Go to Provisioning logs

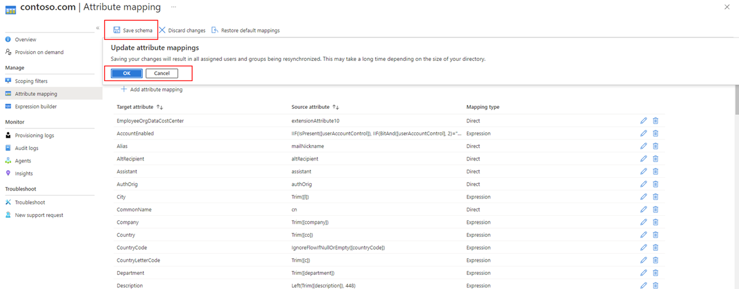pyautogui.click(x=34, y=135)
